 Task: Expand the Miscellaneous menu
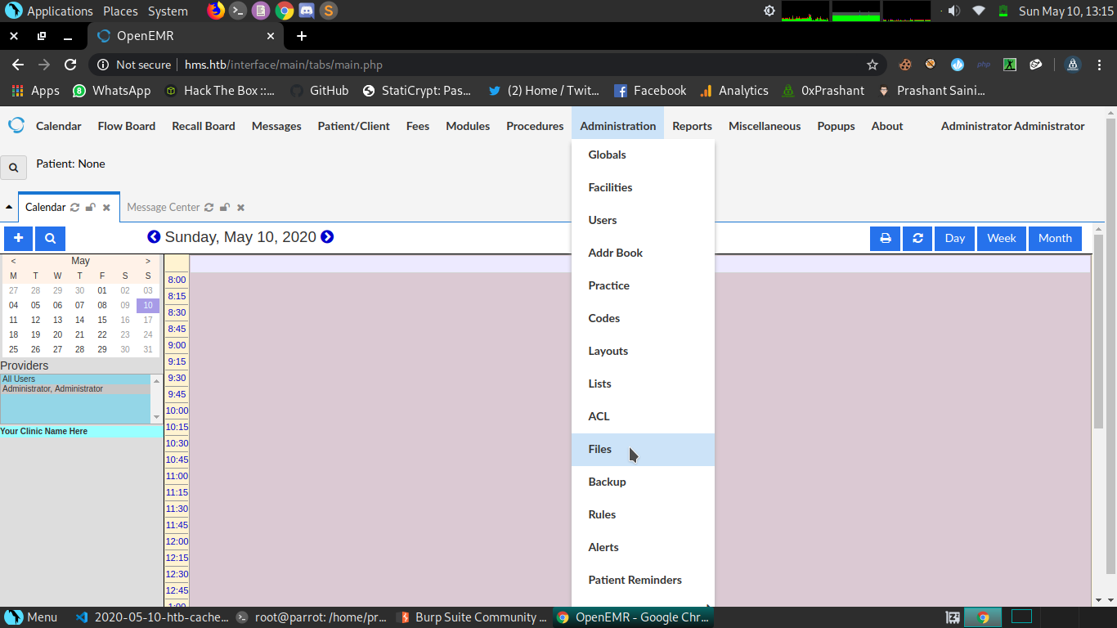(765, 126)
